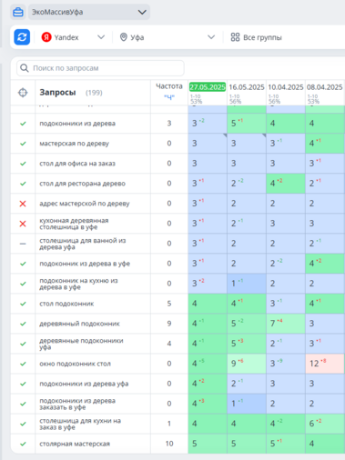The image size is (345, 460).
Task: Click check icon for окно подоконник стол
Action: pyautogui.click(x=23, y=364)
